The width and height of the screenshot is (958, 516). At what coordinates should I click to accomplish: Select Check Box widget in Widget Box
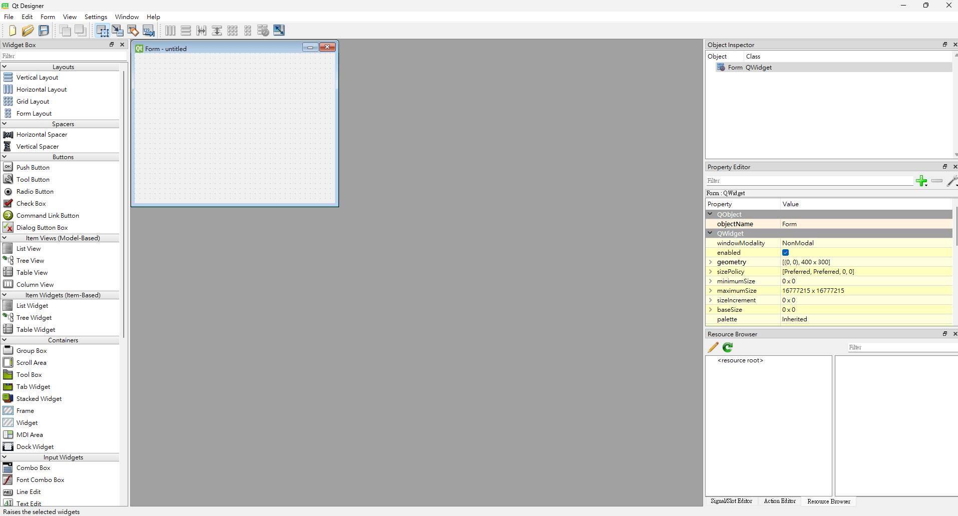coord(31,204)
